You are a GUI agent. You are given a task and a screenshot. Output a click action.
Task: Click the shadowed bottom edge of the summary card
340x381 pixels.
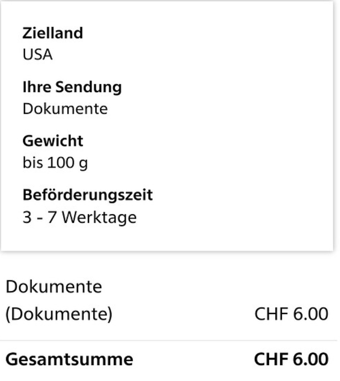click(x=170, y=250)
